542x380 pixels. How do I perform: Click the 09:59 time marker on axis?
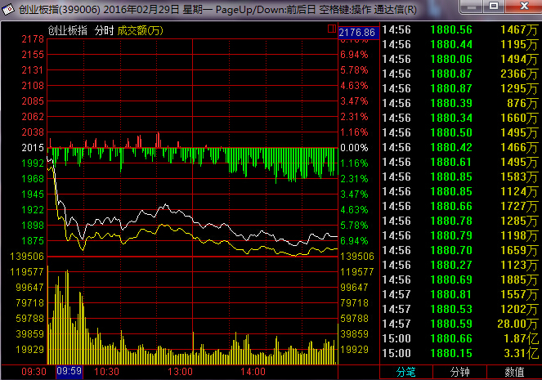69,371
